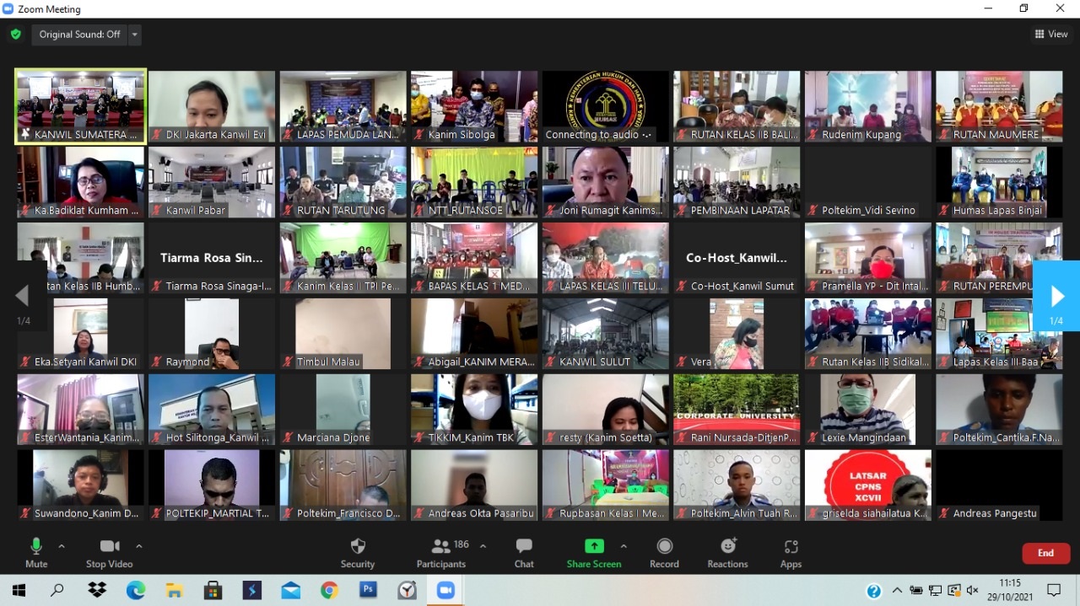Expand video options next to Stop Video
Image resolution: width=1080 pixels, height=606 pixels.
point(139,546)
